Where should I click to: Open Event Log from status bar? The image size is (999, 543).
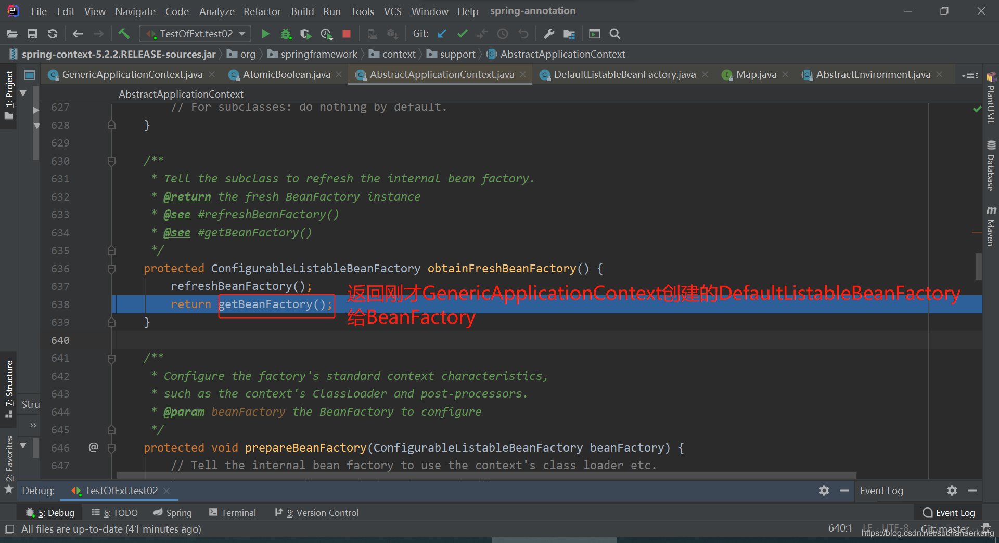tap(949, 513)
